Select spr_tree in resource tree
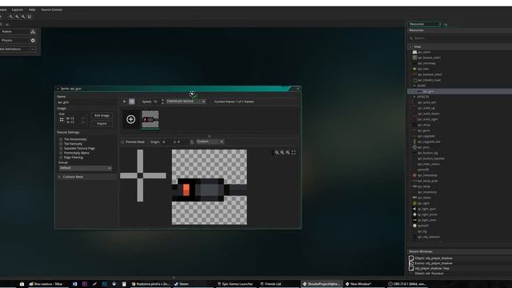Screen dimensions: 512x288 click(423, 69)
